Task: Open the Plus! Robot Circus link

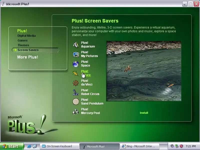Action: (90, 92)
